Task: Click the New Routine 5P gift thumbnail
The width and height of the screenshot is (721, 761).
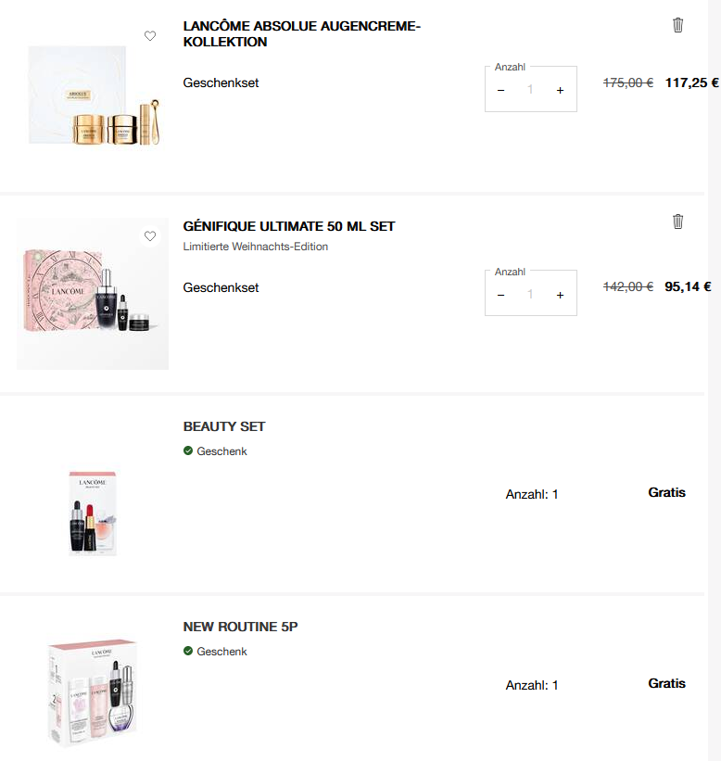Action: coord(93,691)
